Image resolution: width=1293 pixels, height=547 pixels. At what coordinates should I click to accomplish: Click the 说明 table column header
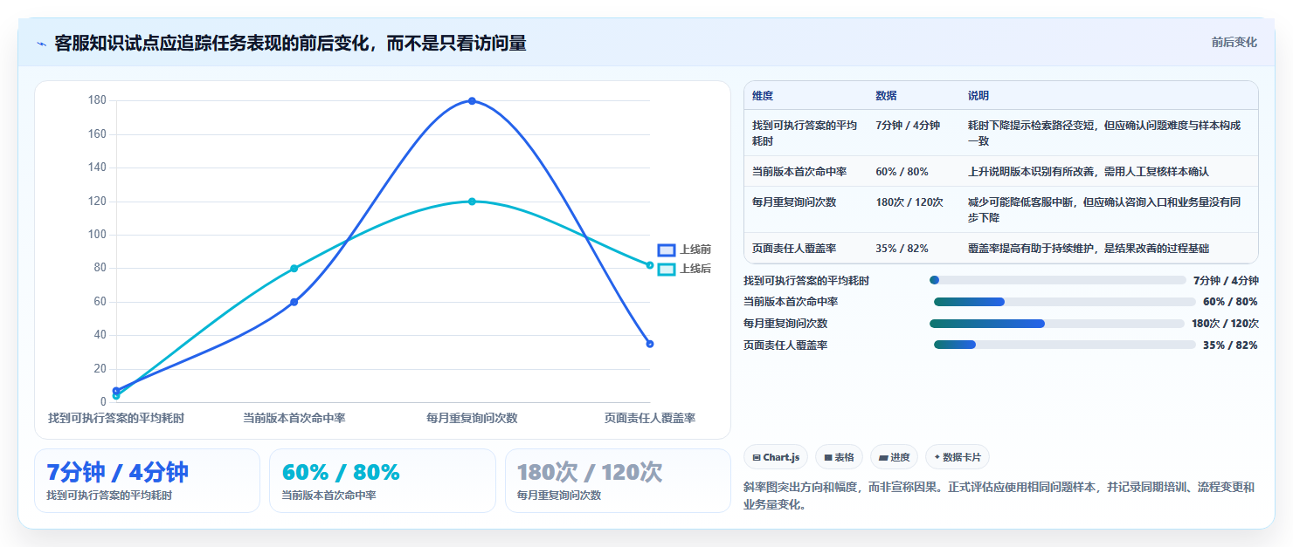click(978, 96)
